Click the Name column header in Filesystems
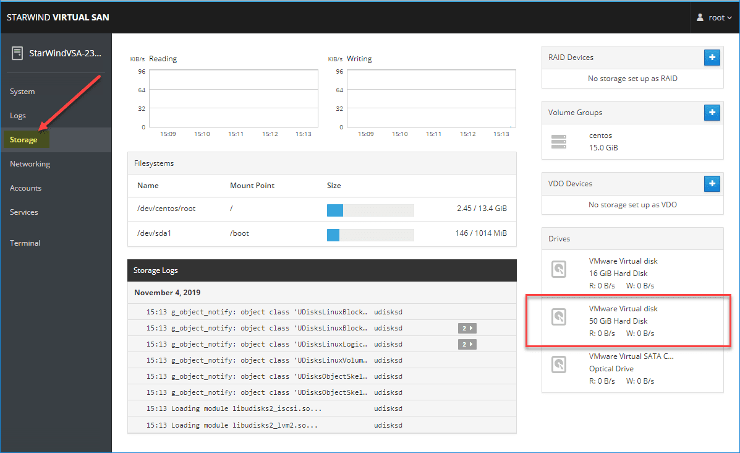Image resolution: width=740 pixels, height=453 pixels. click(148, 186)
